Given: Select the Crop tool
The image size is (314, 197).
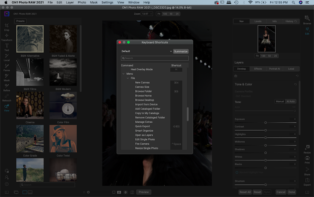Looking at the screenshot, I should point(7,27).
